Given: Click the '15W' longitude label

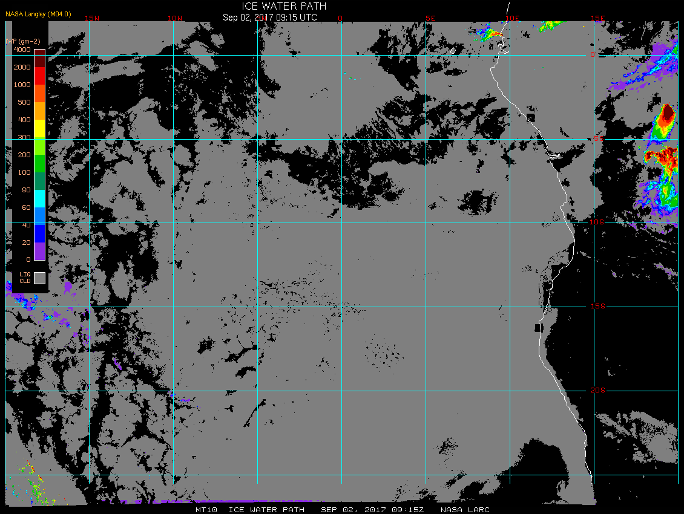Looking at the screenshot, I should 92,18.
